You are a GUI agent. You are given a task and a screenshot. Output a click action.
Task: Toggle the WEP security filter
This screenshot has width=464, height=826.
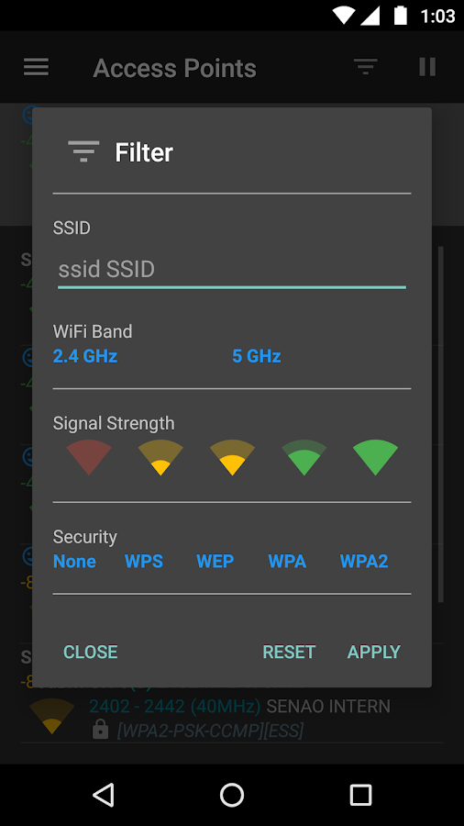(x=215, y=562)
